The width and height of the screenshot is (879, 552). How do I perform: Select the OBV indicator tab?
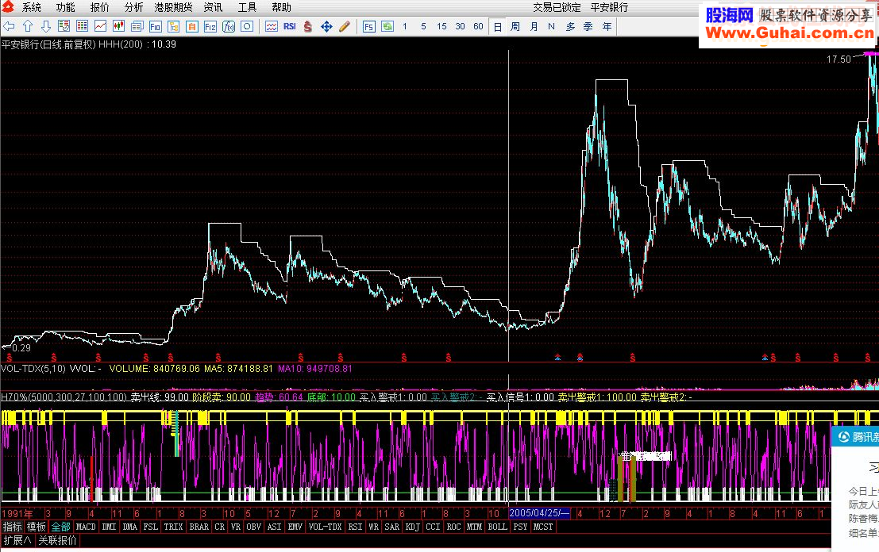tap(254, 527)
